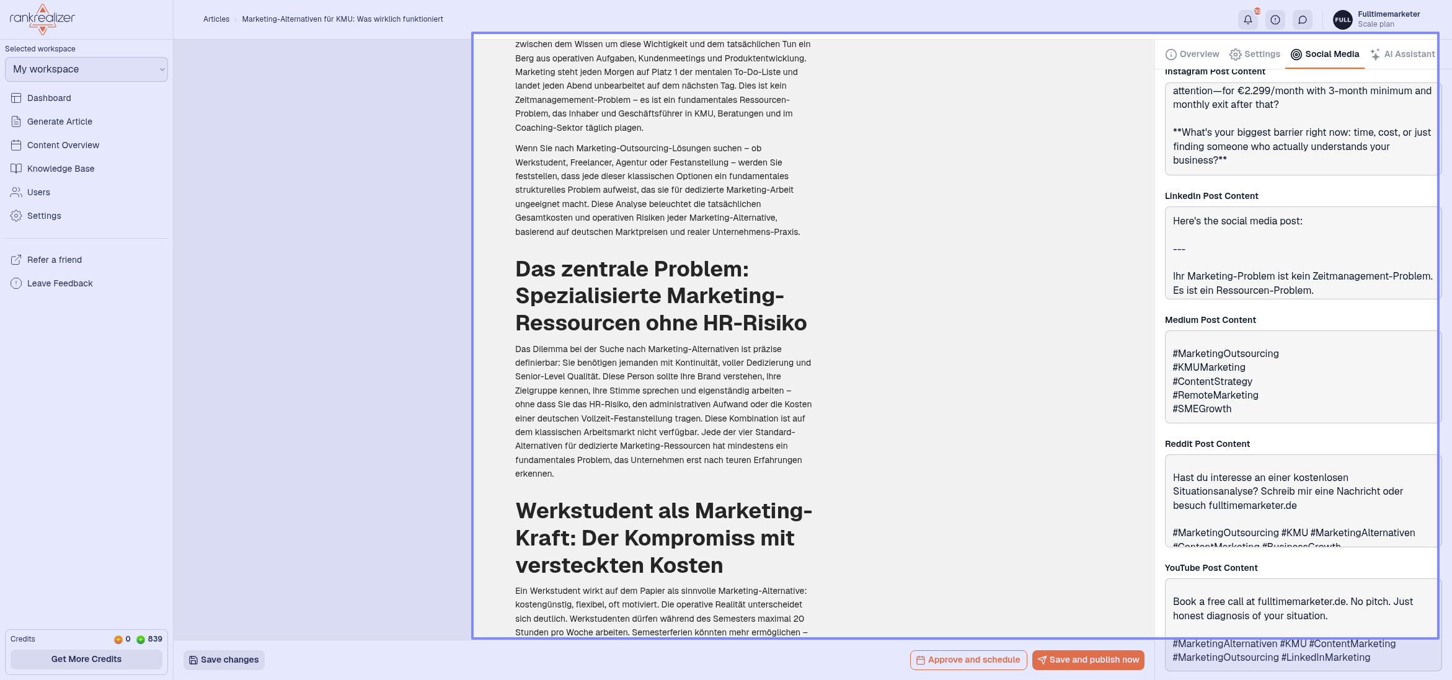Click into the Medium Post Content field
Screen dimensions: 1452x680
[1303, 377]
